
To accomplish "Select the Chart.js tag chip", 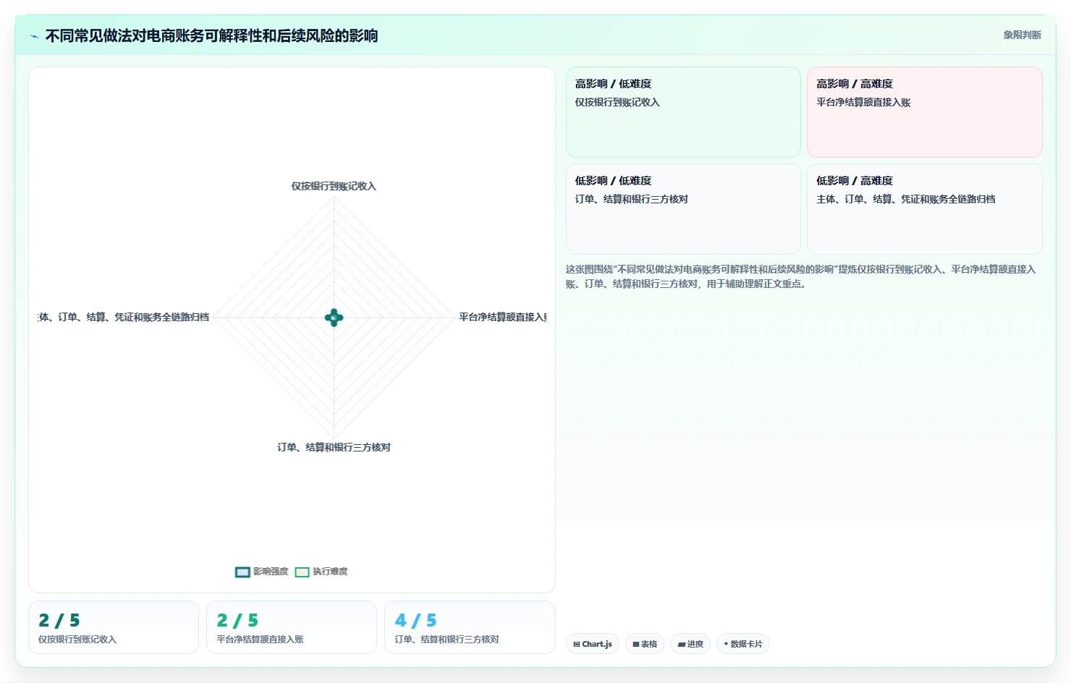I will point(592,644).
